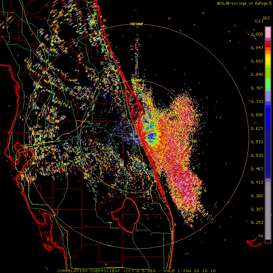Image resolution: width=273 pixels, height=273 pixels.
Task: Click the 0.680 color scale value
Action: [257, 115]
